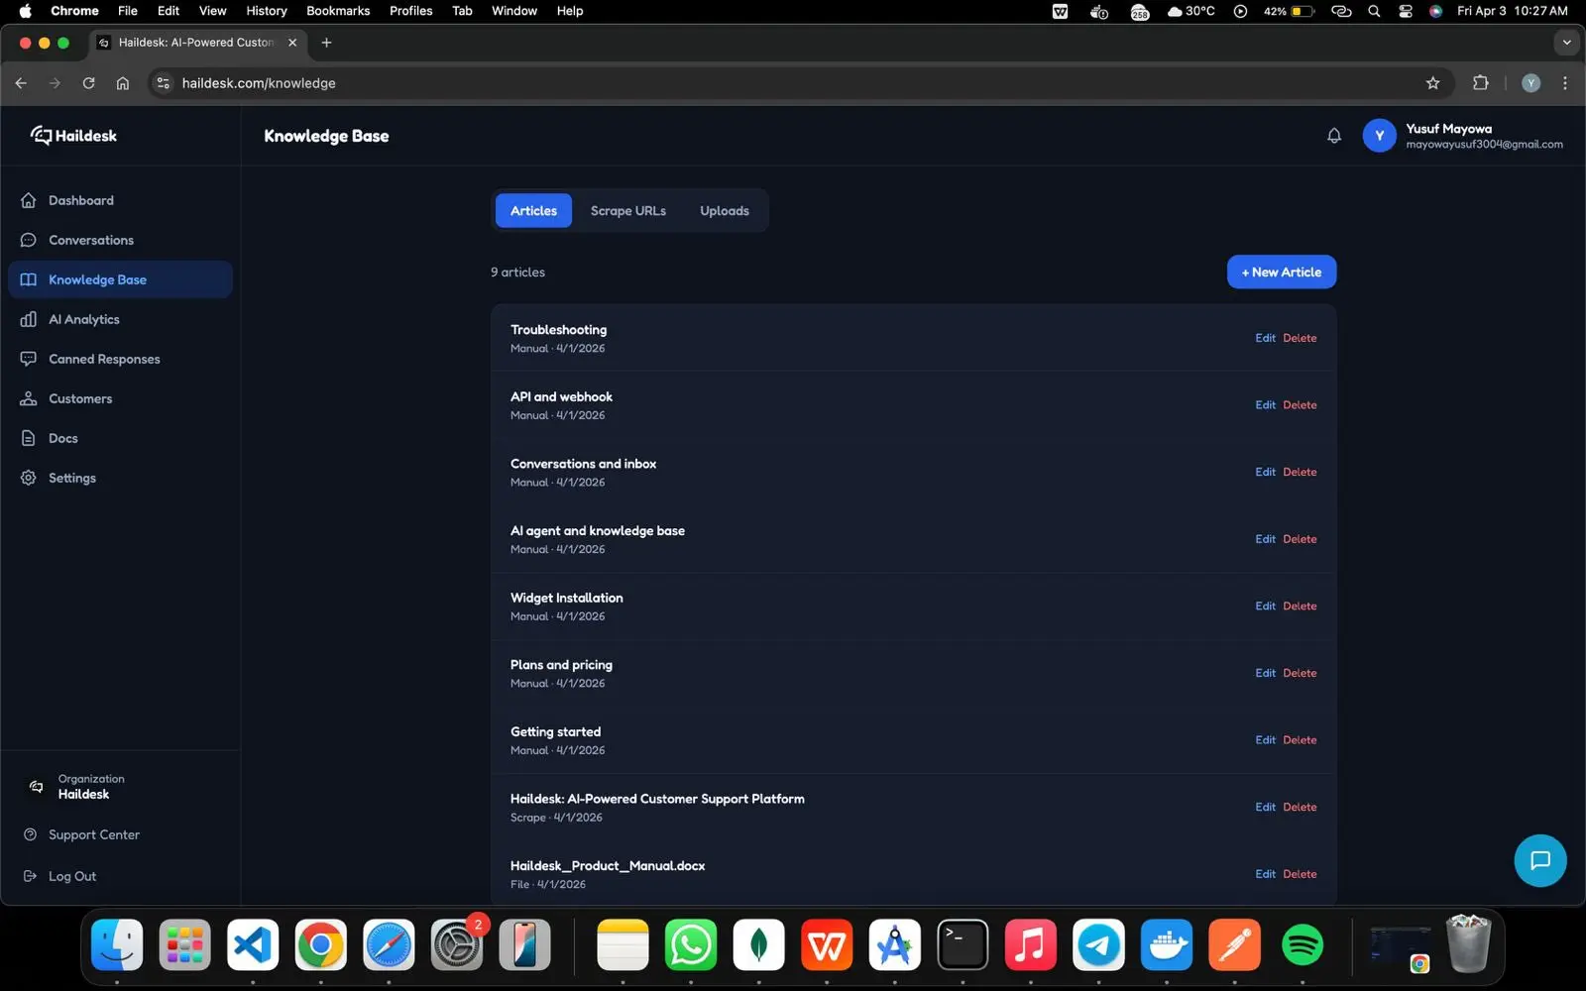
Task: Delete AI agent and knowledge base article
Action: [x=1300, y=539]
